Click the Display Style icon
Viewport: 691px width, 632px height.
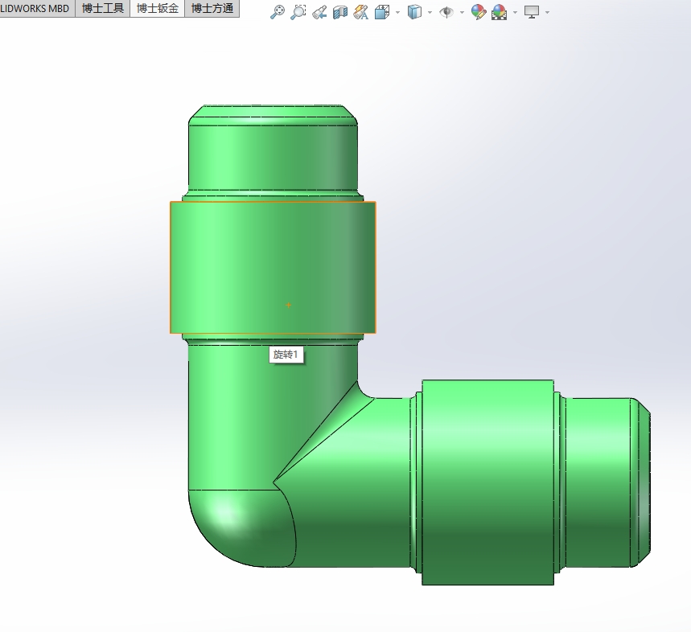click(x=414, y=12)
